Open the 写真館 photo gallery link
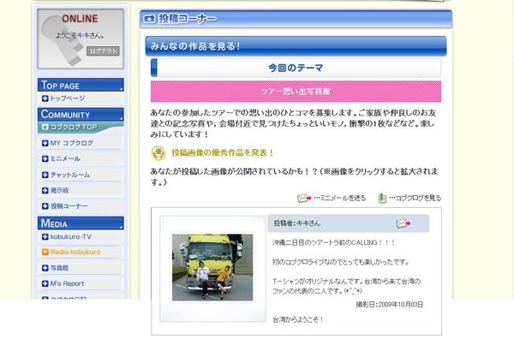The height and width of the screenshot is (345, 514). pos(59,268)
